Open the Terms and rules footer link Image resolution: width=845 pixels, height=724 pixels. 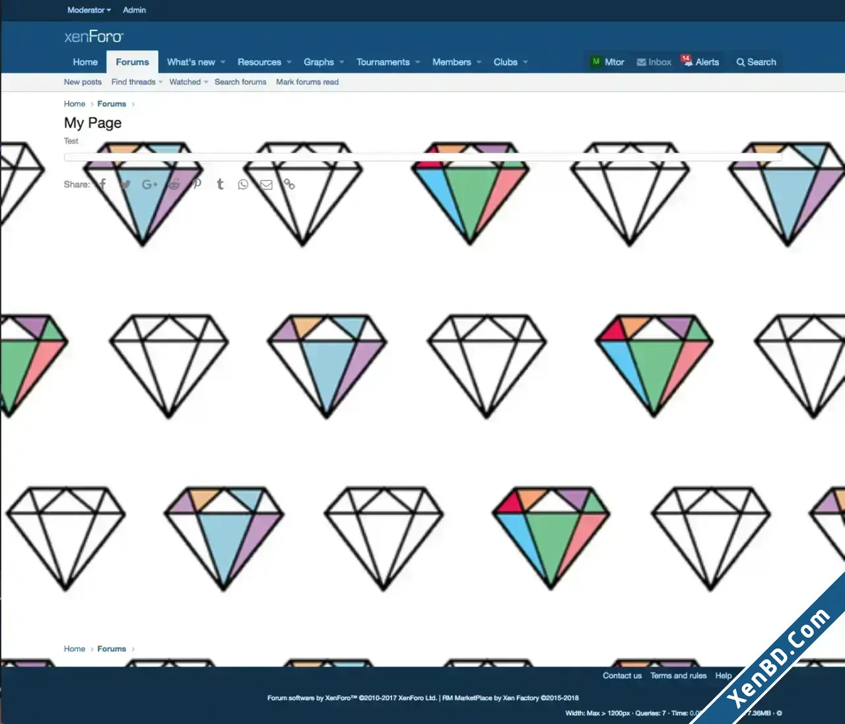pos(678,675)
